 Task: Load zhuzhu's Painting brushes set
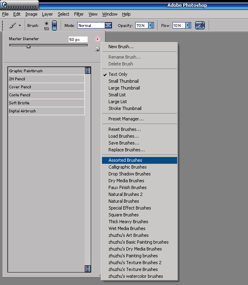tap(140, 256)
